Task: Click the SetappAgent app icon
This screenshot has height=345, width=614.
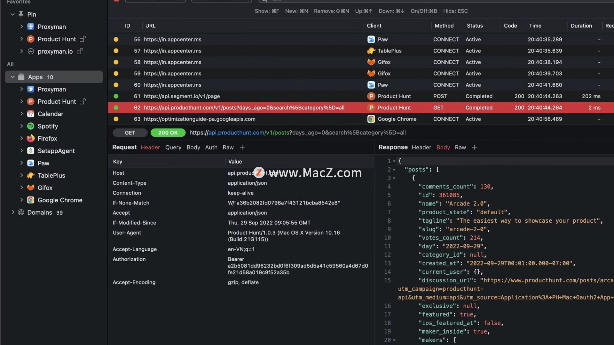Action: tap(31, 151)
